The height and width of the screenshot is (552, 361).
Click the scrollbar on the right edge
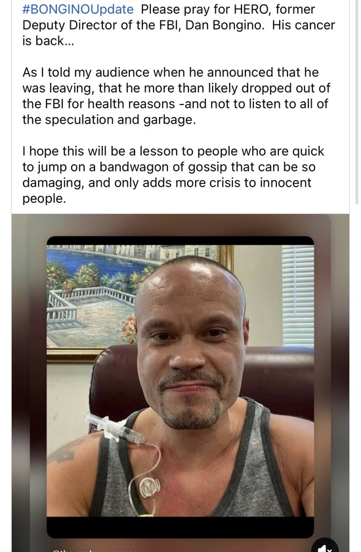tap(357, 102)
